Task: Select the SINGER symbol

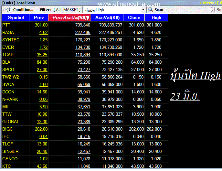Action: point(10,152)
